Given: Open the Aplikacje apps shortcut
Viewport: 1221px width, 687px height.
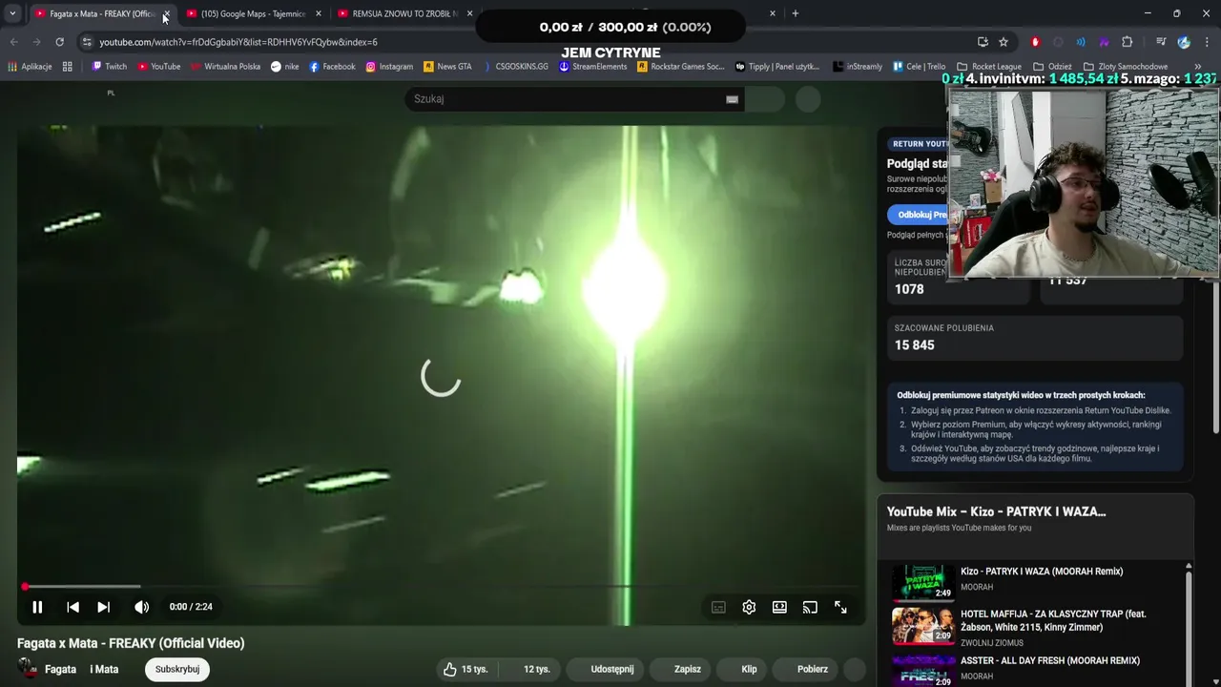Looking at the screenshot, I should [x=31, y=67].
